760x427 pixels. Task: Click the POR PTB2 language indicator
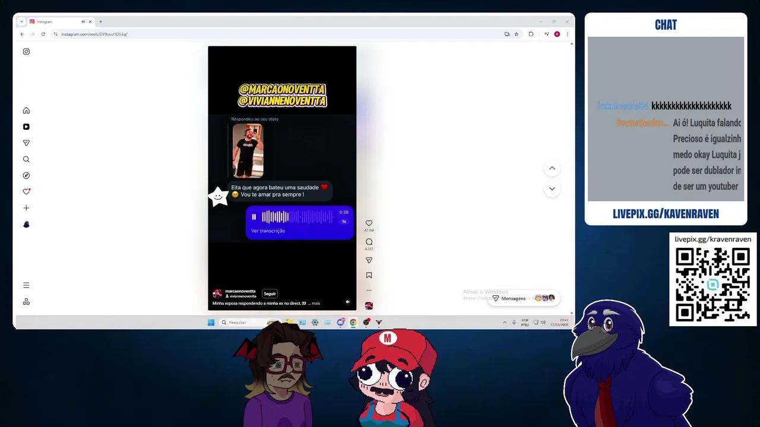pyautogui.click(x=525, y=323)
